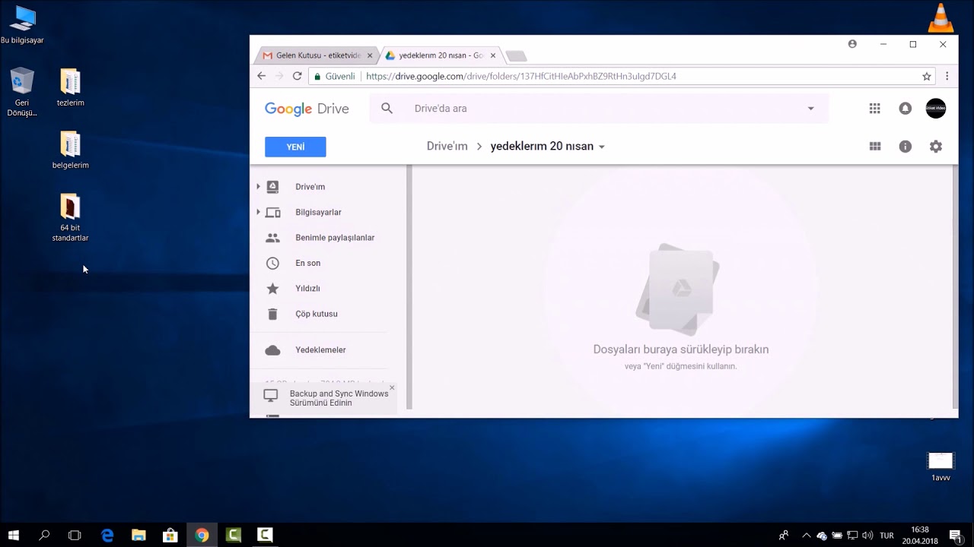974x547 pixels.
Task: Select the 1avvv desktop file
Action: [x=941, y=466]
